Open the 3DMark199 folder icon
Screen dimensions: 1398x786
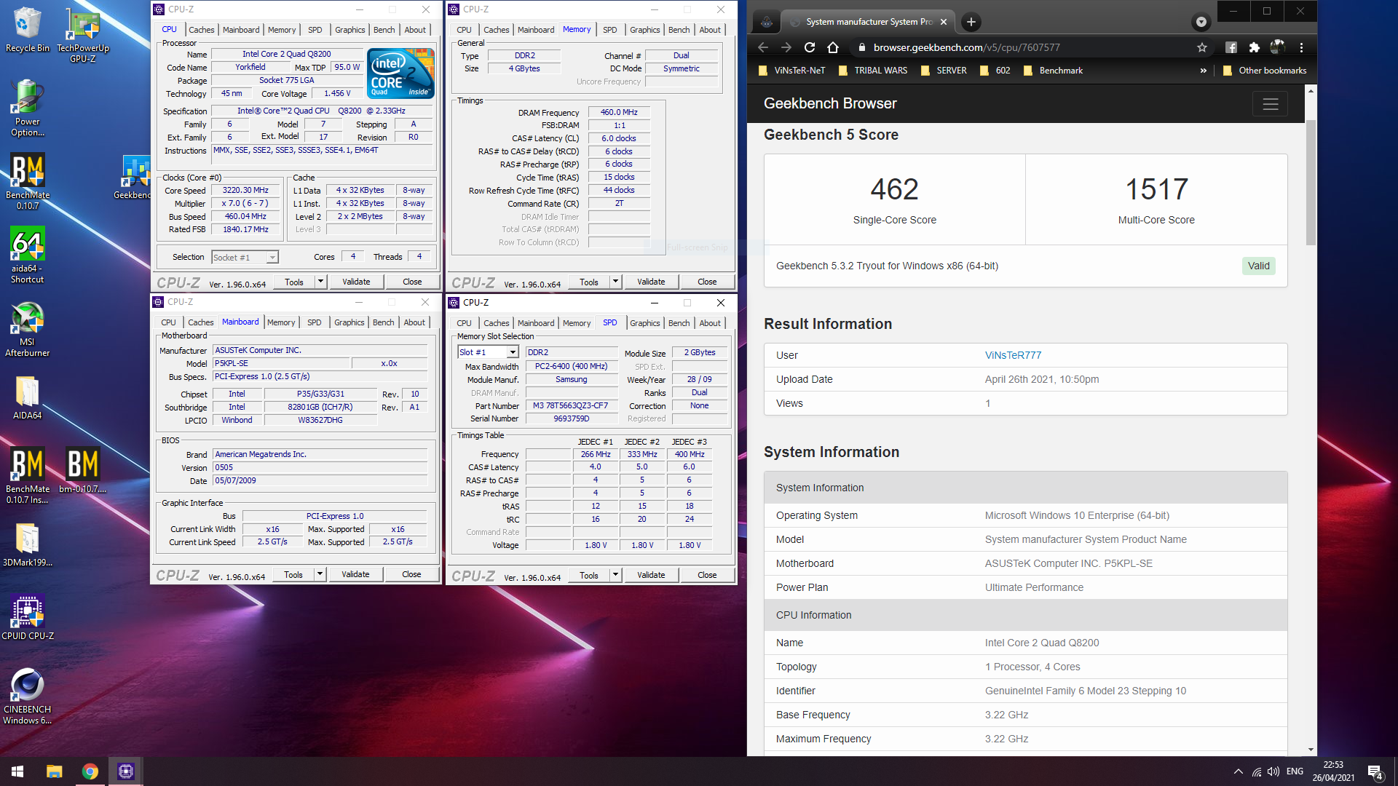point(27,544)
